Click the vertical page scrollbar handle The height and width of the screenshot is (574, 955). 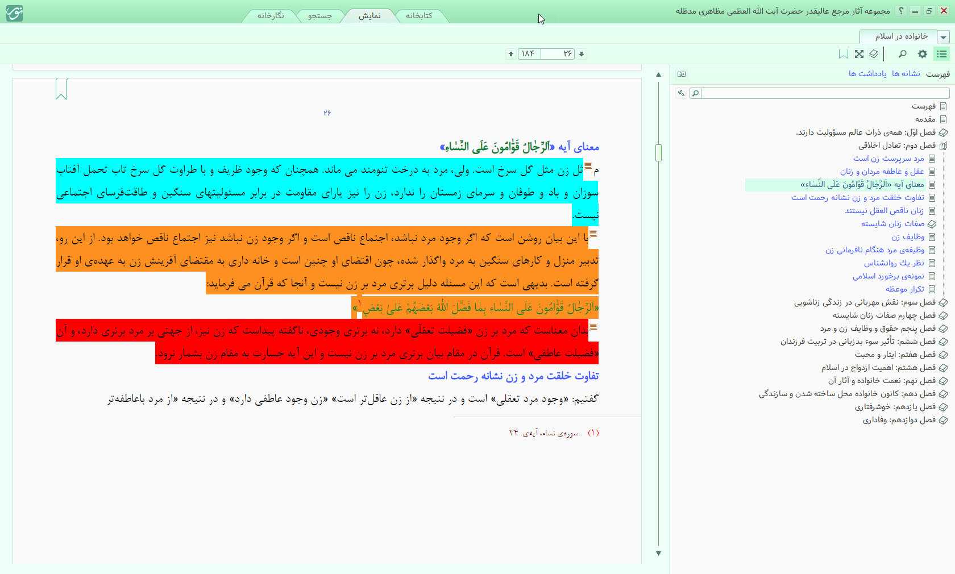point(658,152)
